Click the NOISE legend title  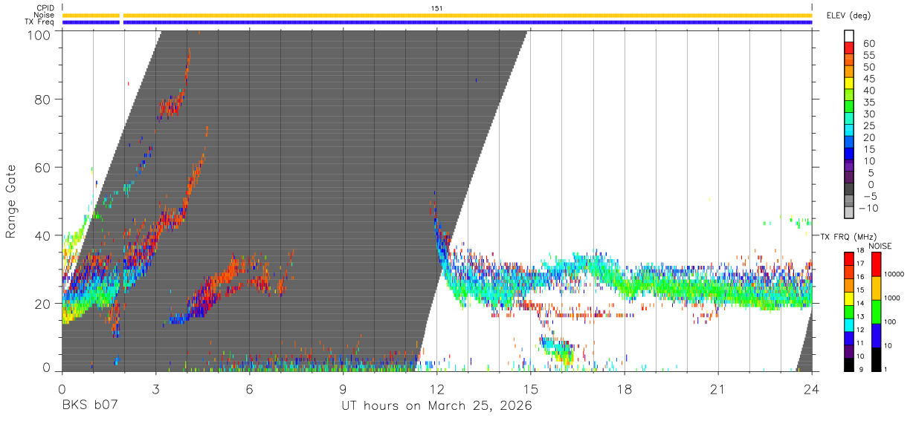coord(880,246)
